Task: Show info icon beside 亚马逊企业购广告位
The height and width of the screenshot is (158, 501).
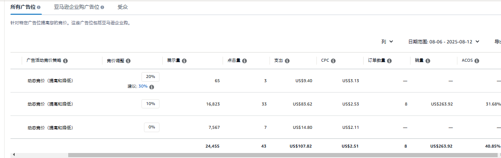Action: click(102, 7)
